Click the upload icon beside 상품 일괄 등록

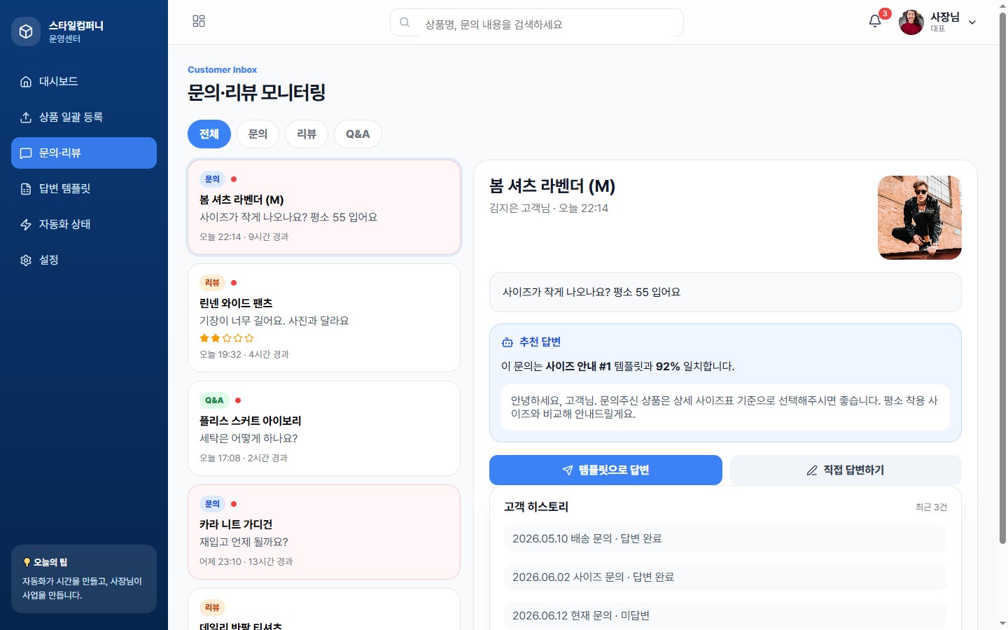(x=26, y=118)
